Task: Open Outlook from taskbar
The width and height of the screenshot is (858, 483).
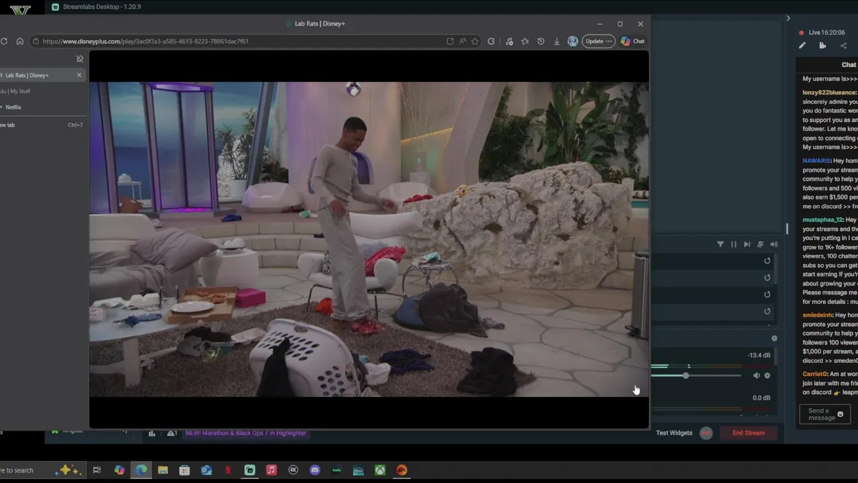Action: tap(206, 470)
